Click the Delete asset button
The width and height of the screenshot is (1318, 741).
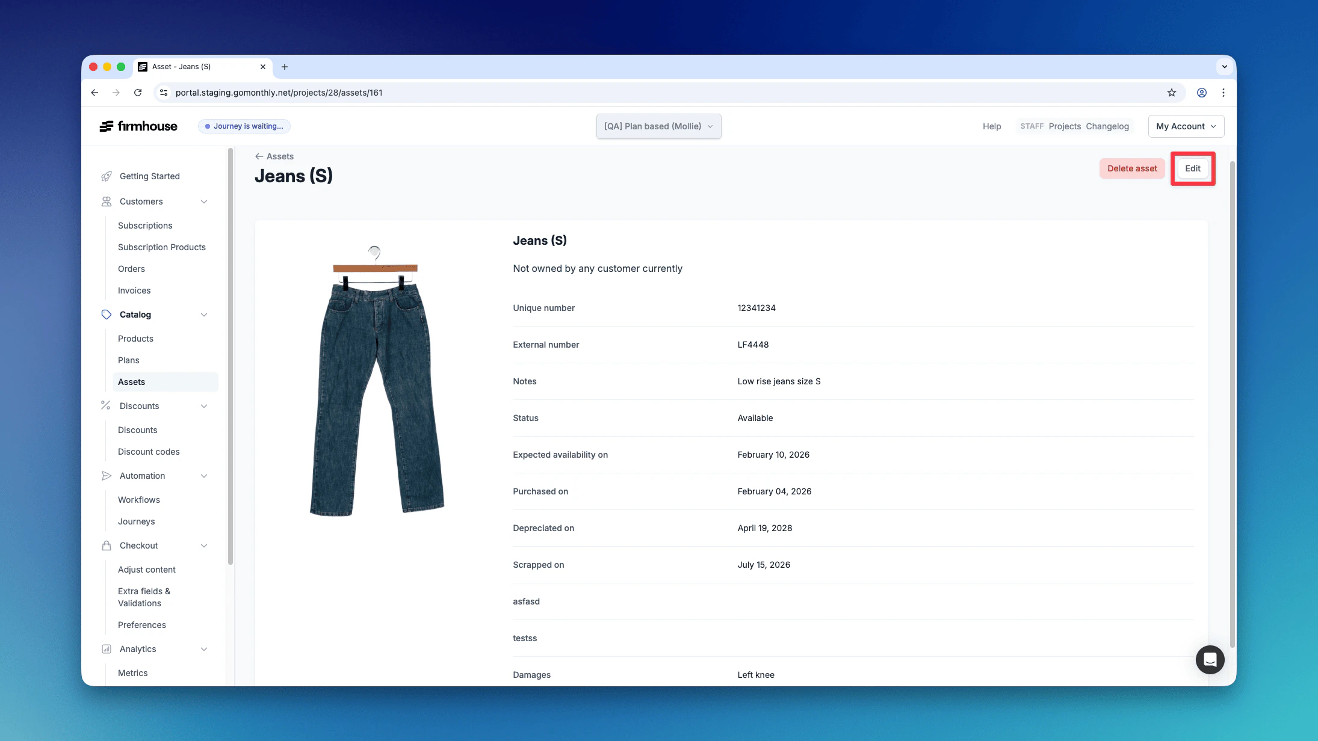[x=1131, y=168]
